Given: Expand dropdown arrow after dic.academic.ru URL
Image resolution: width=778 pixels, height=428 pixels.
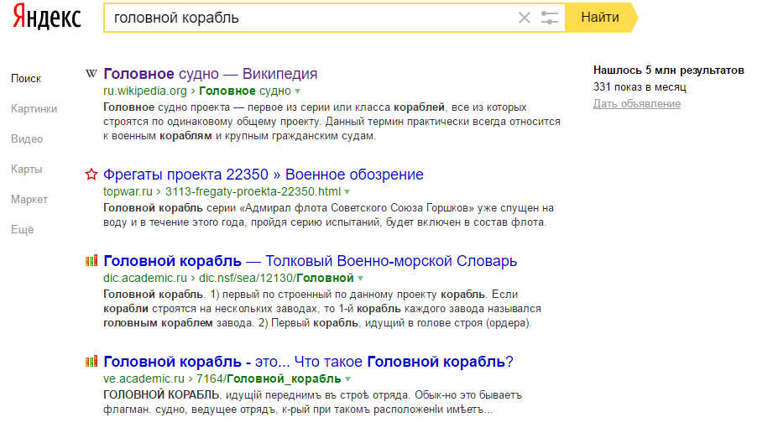Looking at the screenshot, I should [361, 279].
